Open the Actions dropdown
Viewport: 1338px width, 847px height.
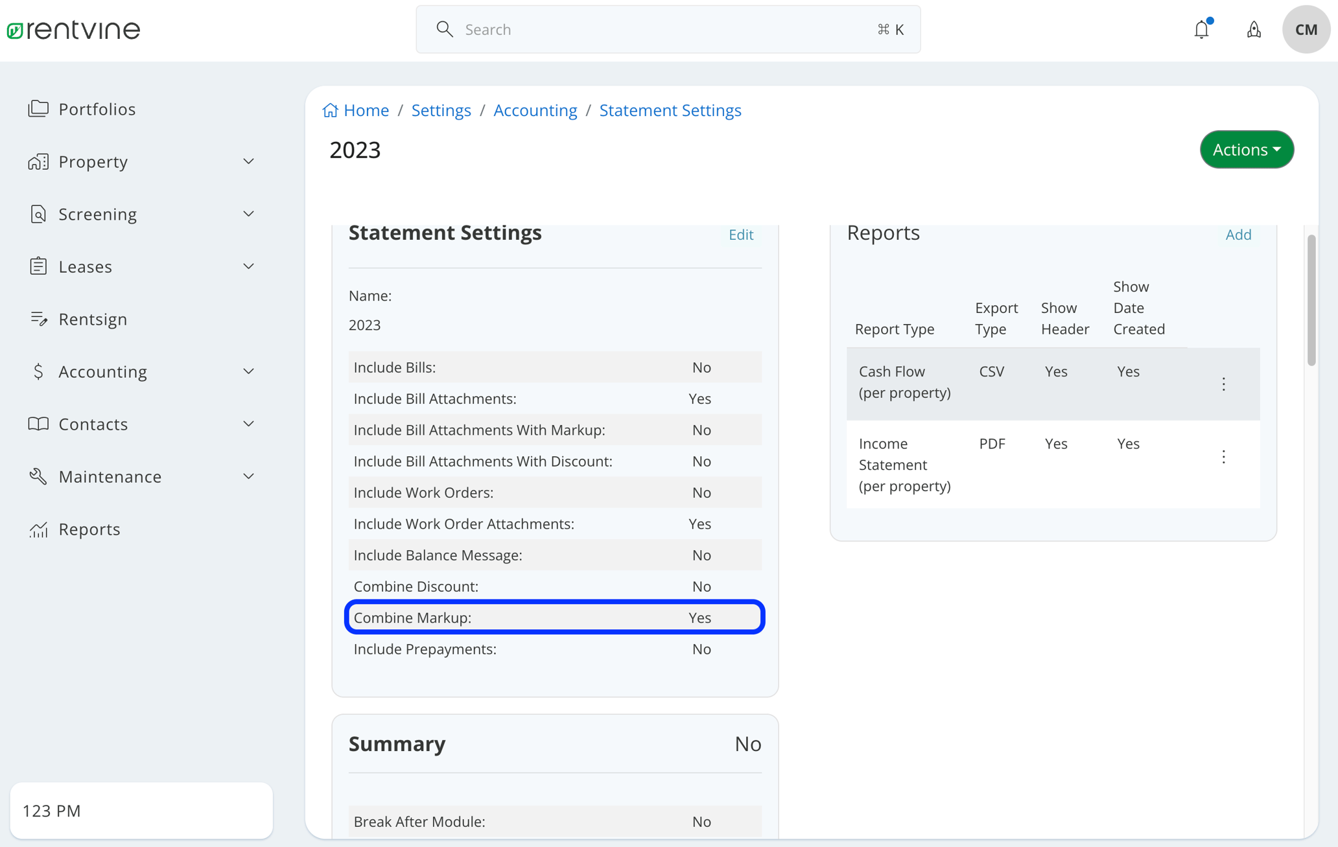point(1246,149)
